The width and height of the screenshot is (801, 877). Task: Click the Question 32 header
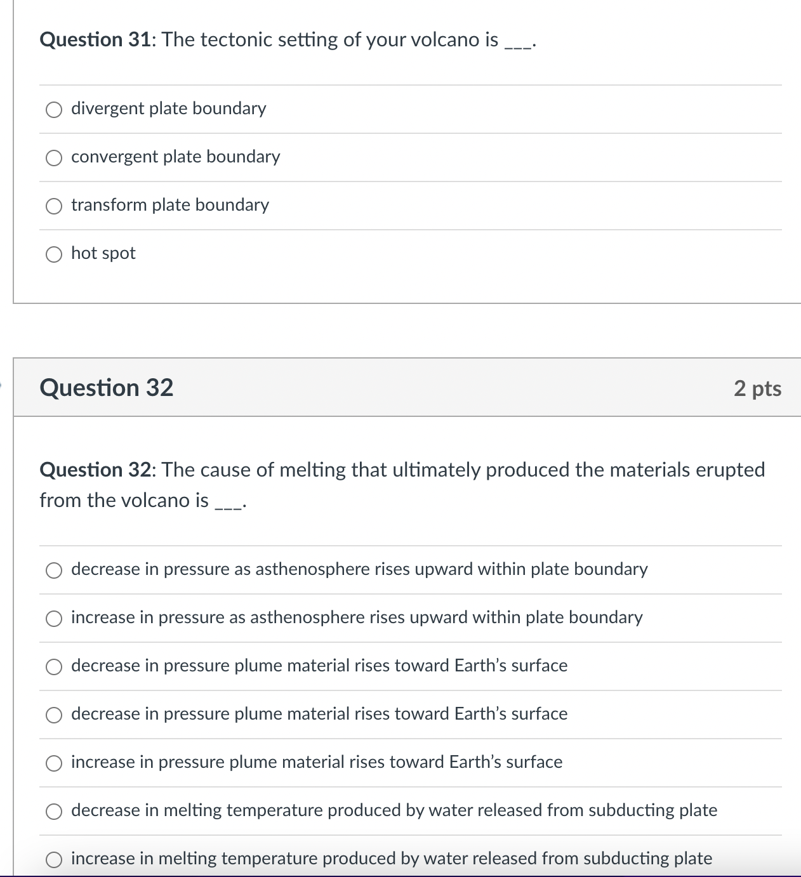coord(107,388)
